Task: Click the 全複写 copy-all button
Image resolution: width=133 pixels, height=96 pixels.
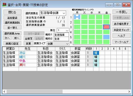Action: 29,38
